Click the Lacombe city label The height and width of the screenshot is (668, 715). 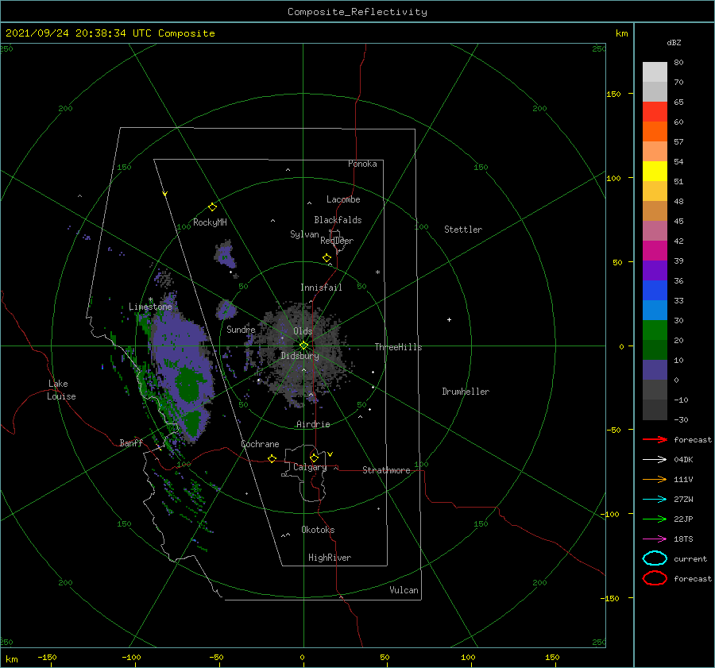pos(343,199)
